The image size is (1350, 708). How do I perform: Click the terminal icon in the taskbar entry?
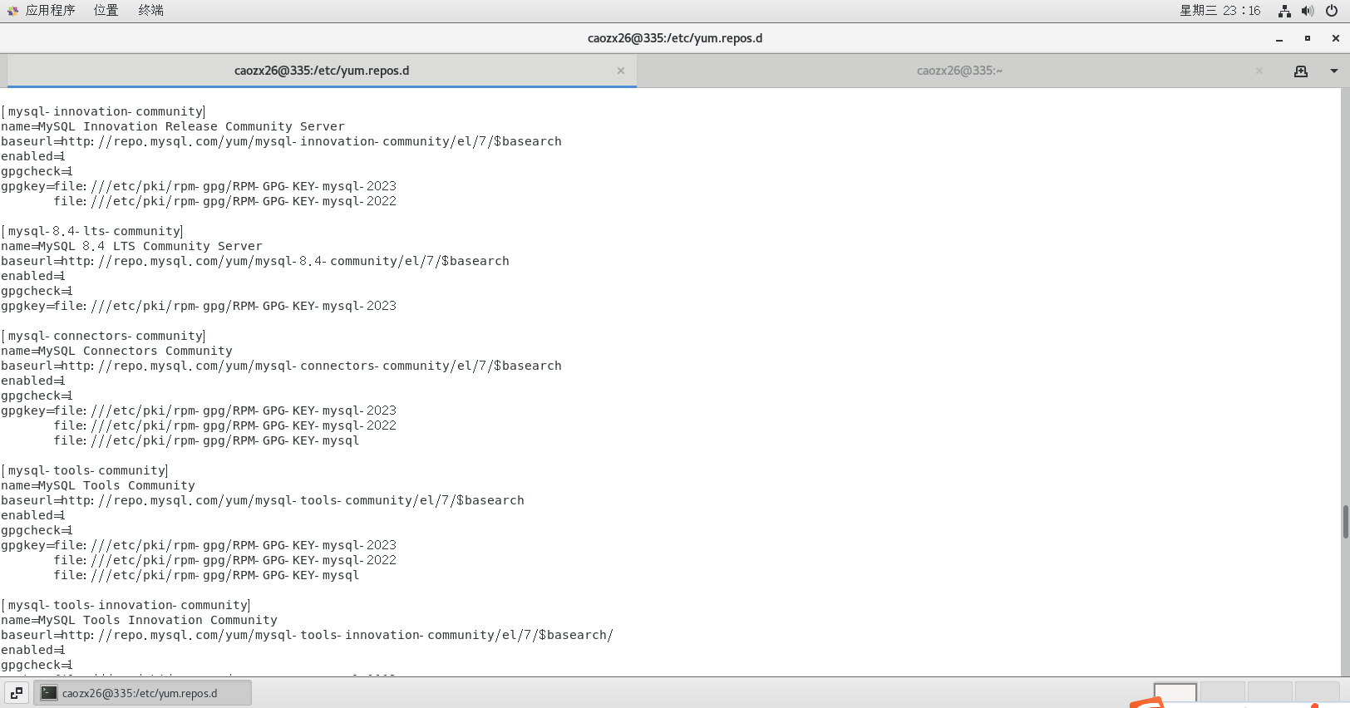coord(49,693)
